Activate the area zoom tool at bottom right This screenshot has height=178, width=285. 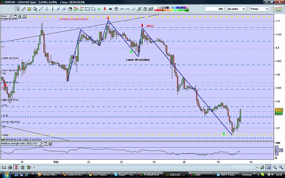[269, 167]
